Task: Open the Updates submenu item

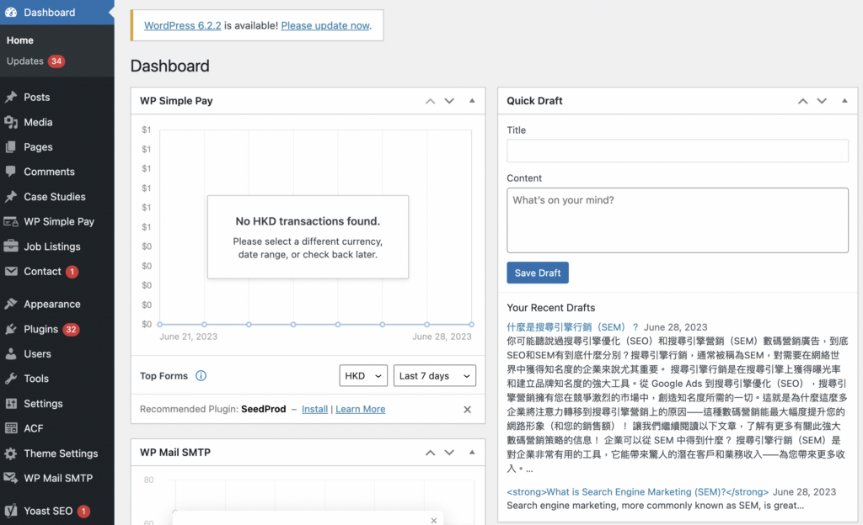Action: pyautogui.click(x=25, y=61)
